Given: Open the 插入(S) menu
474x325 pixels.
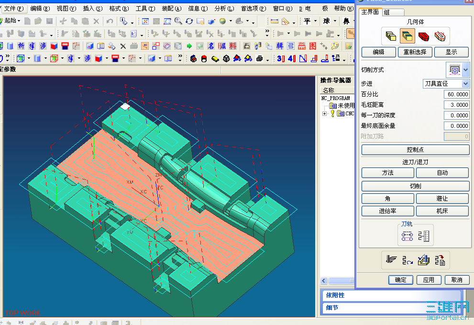Looking at the screenshot, I should 93,9.
